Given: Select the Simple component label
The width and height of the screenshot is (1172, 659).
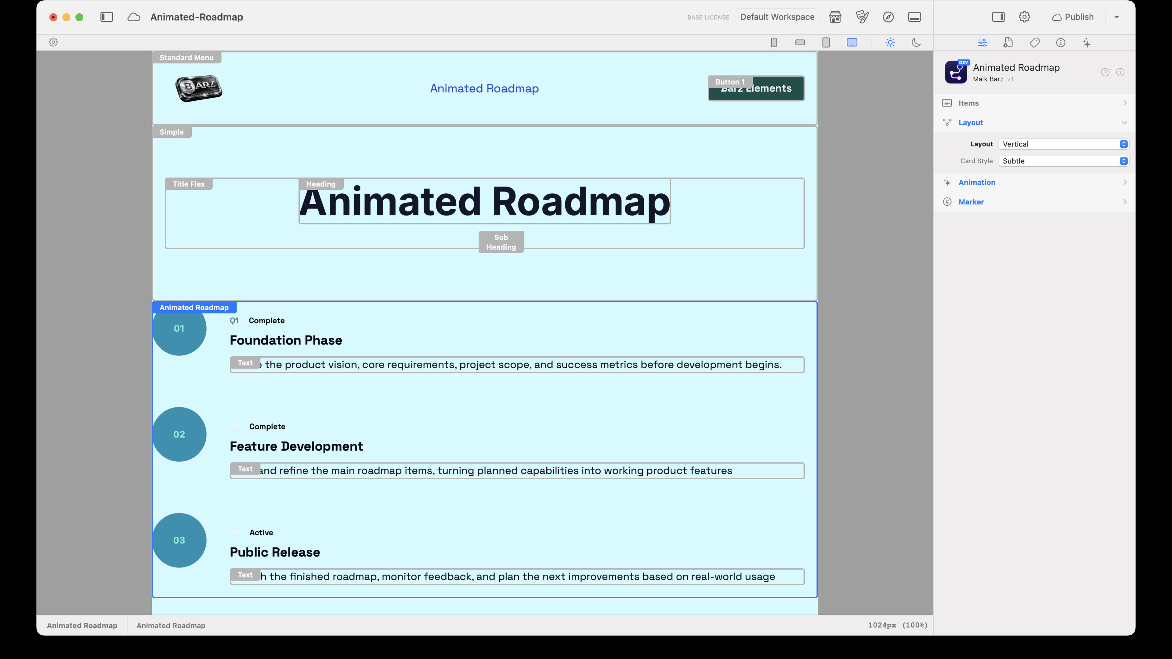Looking at the screenshot, I should (172, 132).
